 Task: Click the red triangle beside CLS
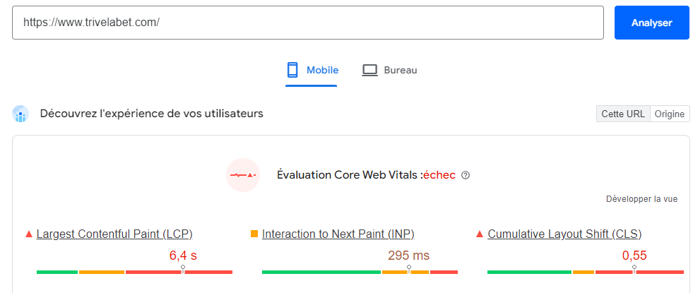click(480, 234)
